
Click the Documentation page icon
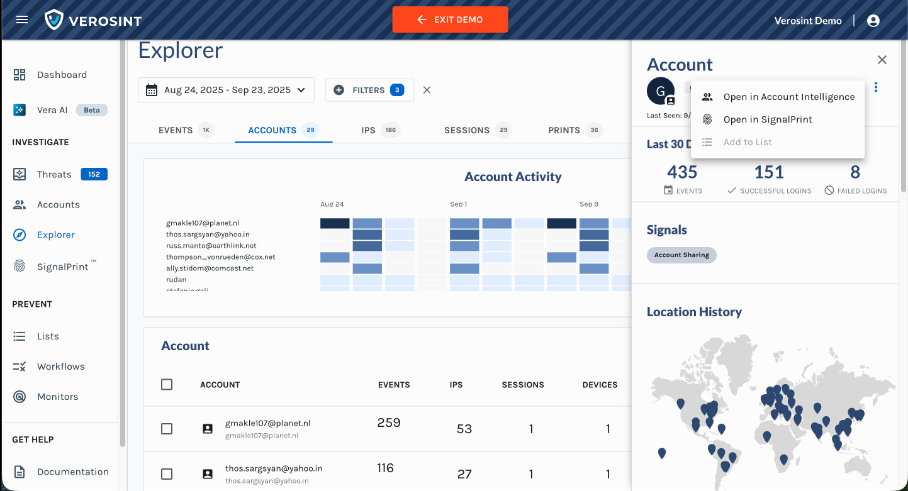click(20, 472)
